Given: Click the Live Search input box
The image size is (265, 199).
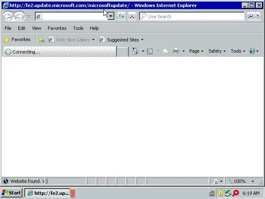Looking at the screenshot, I should (192, 17).
